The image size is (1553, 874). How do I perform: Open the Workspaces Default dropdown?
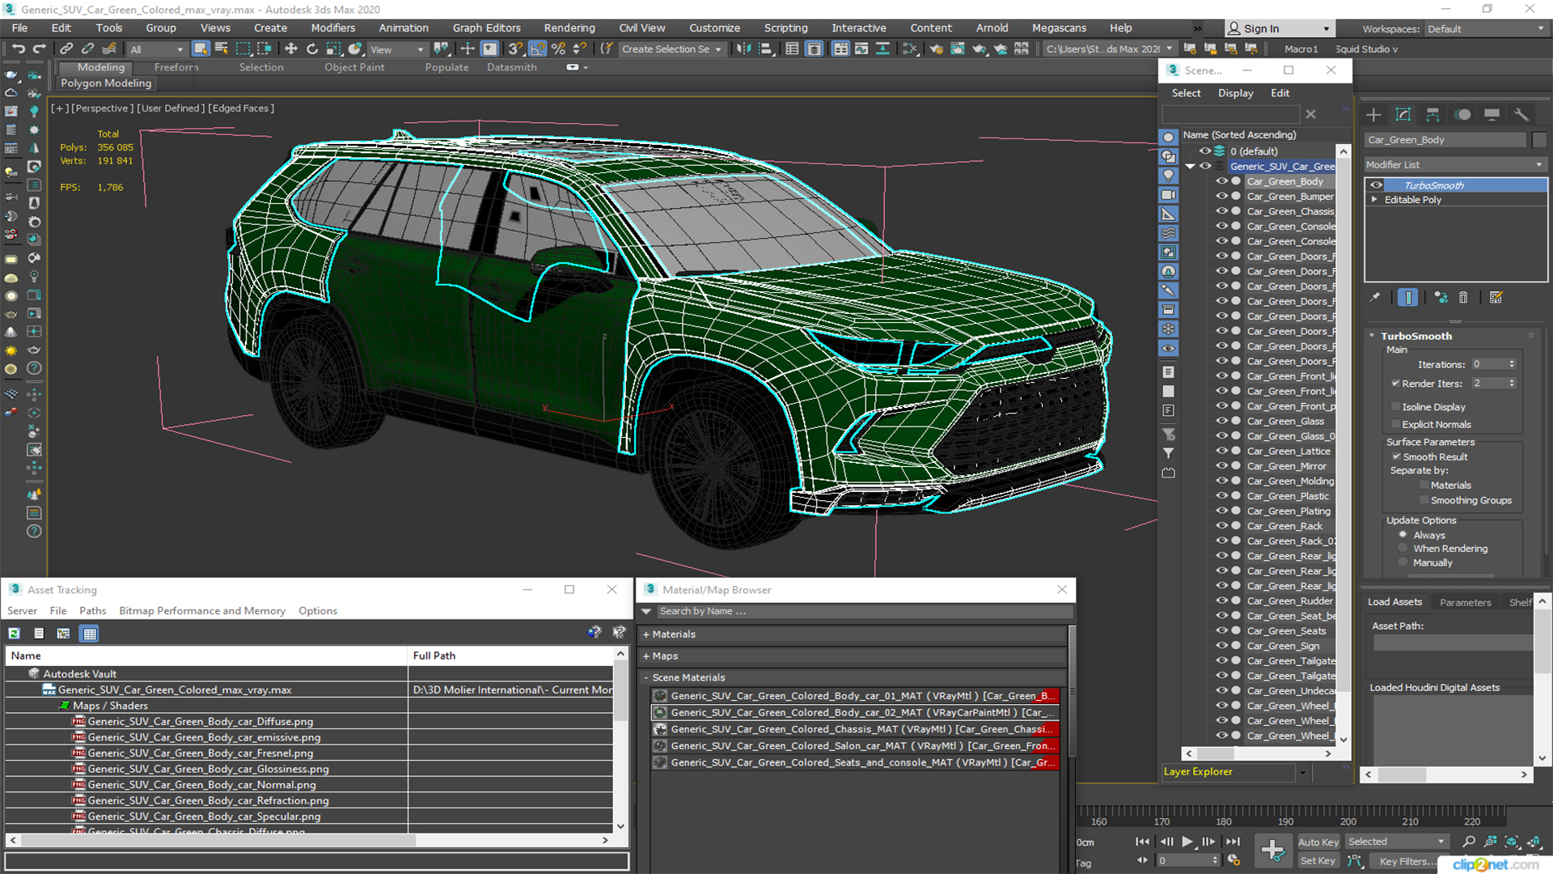coord(1485,29)
